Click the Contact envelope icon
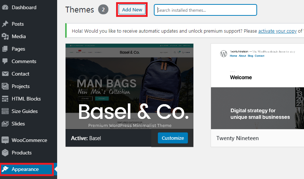Screen dimensions: 304x179 click(5, 74)
